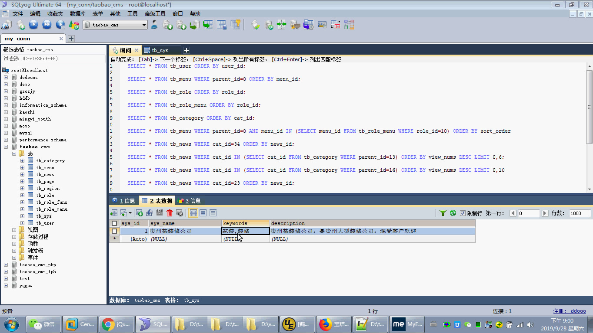Open SQLyog from the Windows taskbar
The image size is (593, 333).
pyautogui.click(x=153, y=324)
